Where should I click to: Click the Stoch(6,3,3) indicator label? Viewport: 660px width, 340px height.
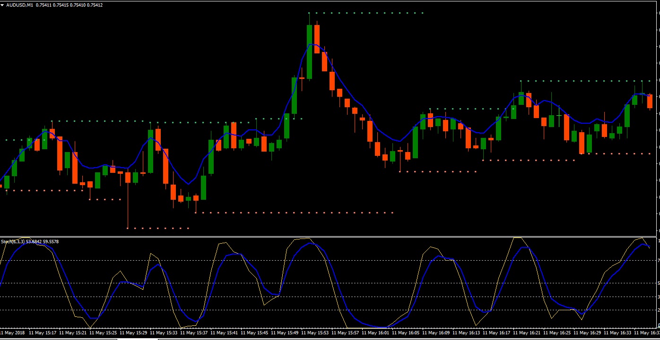(x=13, y=242)
